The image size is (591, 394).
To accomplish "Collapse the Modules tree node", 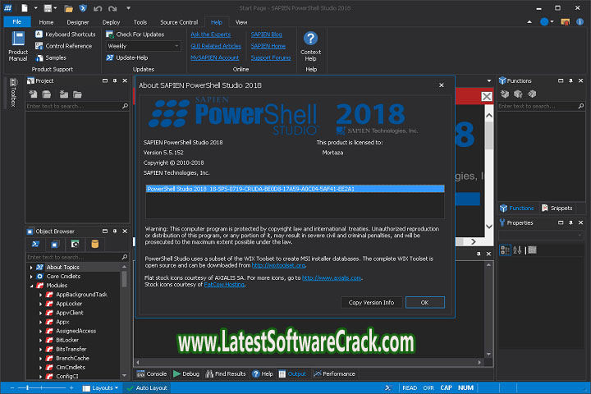I will tap(31, 286).
